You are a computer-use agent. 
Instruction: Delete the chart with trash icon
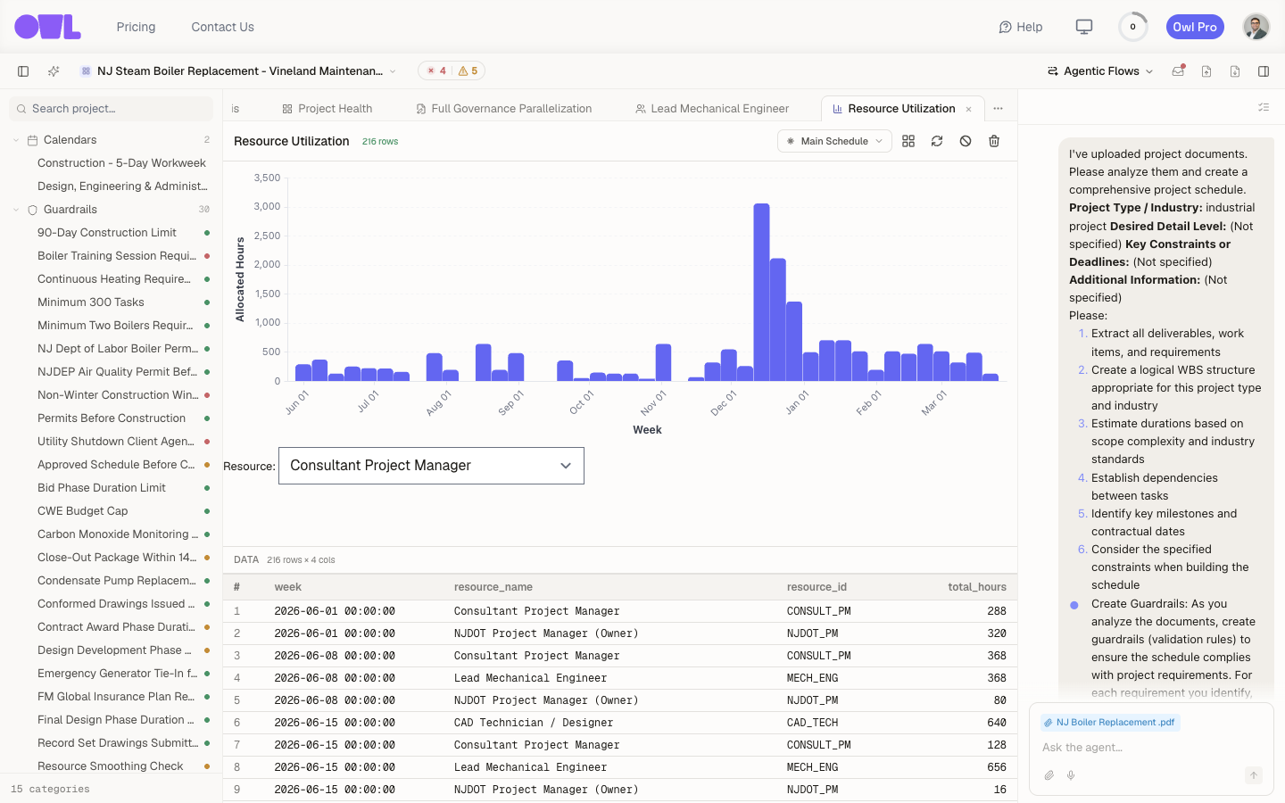coord(994,141)
